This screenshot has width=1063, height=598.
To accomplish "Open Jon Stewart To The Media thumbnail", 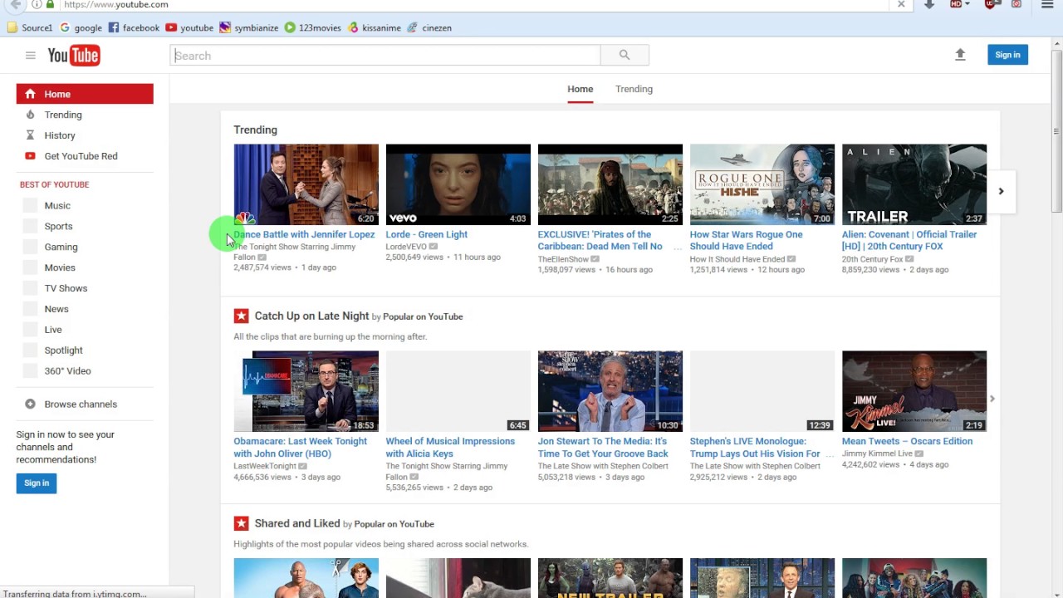I will [610, 391].
